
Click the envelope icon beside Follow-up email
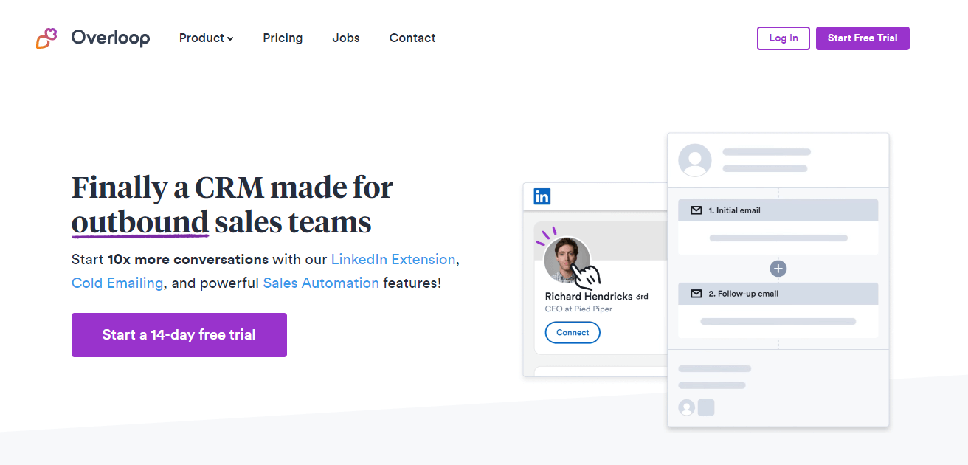tap(696, 294)
